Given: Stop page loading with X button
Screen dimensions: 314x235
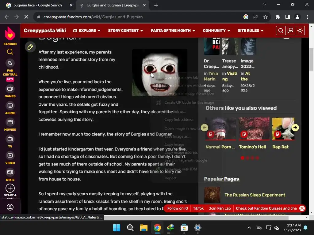Looking at the screenshot, I should pyautogui.click(x=26, y=17).
